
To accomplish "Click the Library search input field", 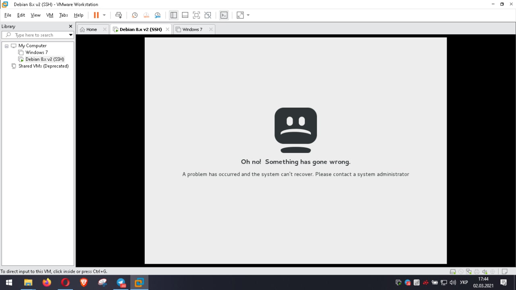I will [37, 35].
